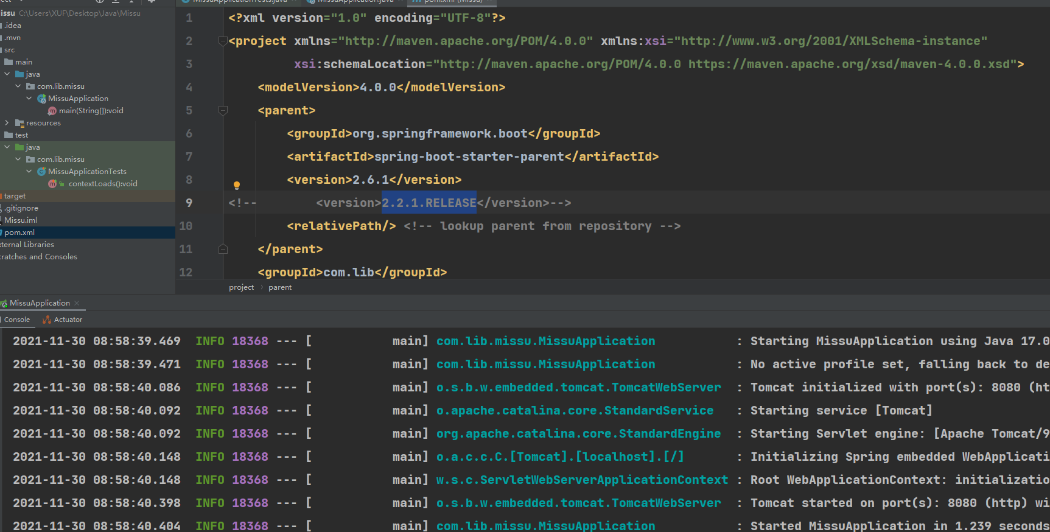Click the com.lib.missu package icon under main java
The image size is (1050, 532).
(x=30, y=86)
